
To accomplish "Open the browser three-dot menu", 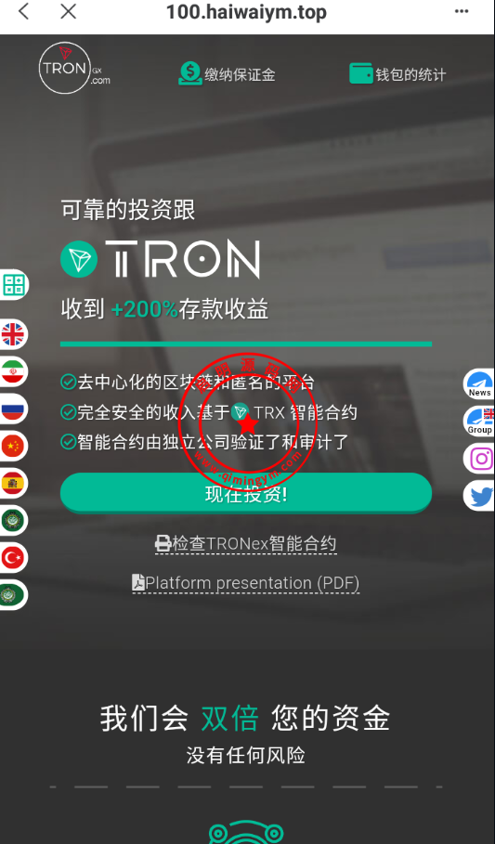I will [462, 11].
